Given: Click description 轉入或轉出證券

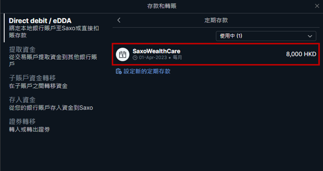Looking at the screenshot, I should coord(29,130).
